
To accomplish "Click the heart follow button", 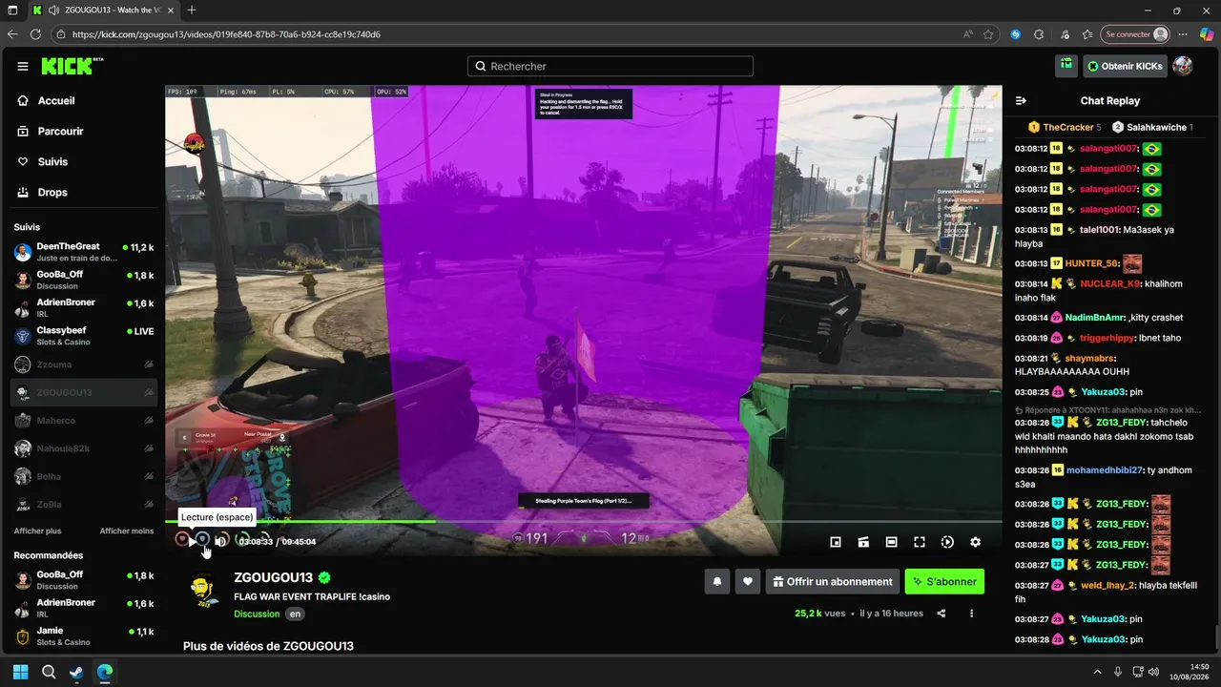I will tap(748, 581).
